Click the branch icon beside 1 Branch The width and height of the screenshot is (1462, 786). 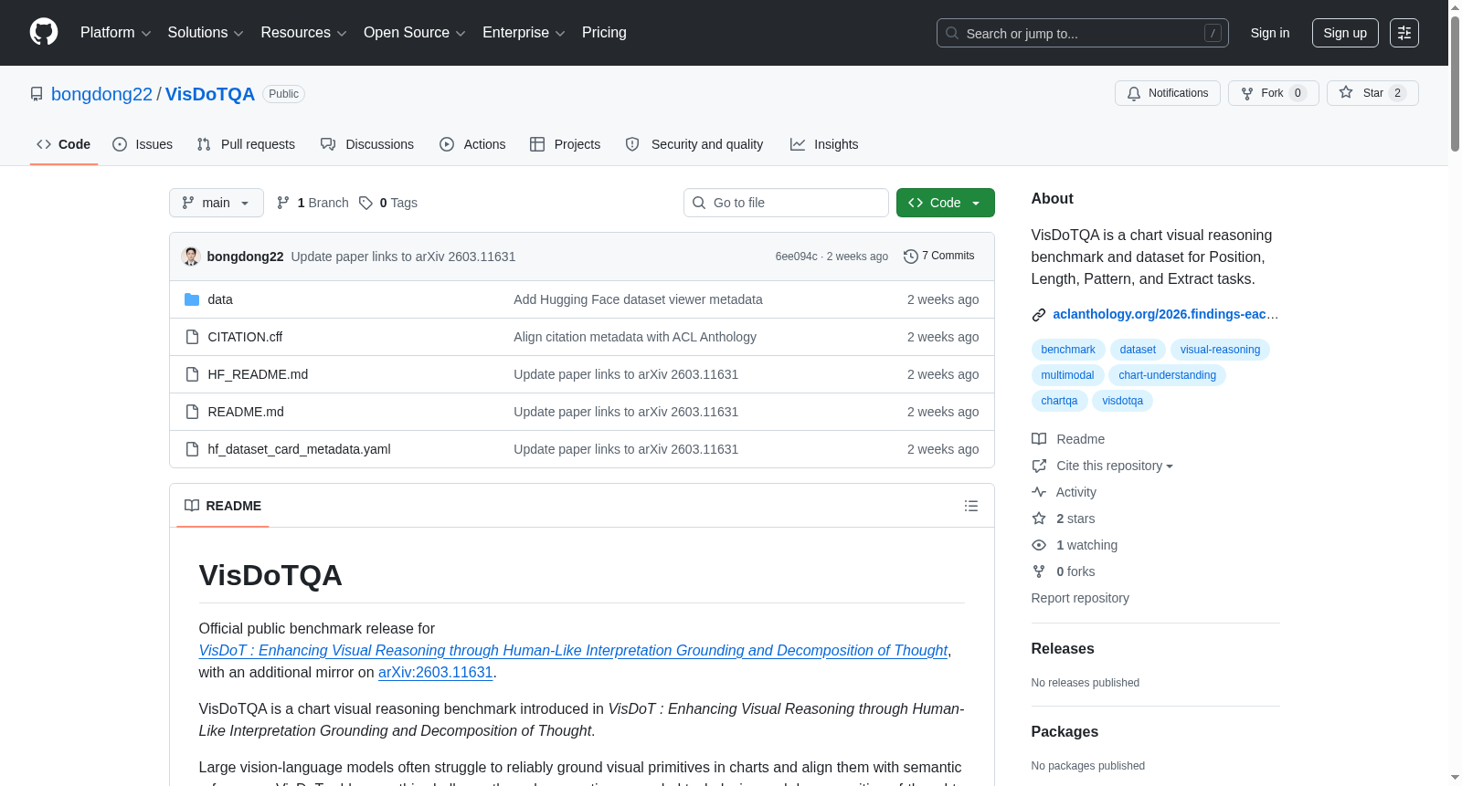tap(283, 203)
